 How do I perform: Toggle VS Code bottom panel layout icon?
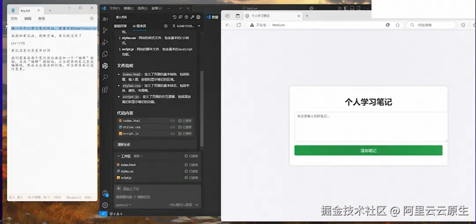[x=352, y=8]
